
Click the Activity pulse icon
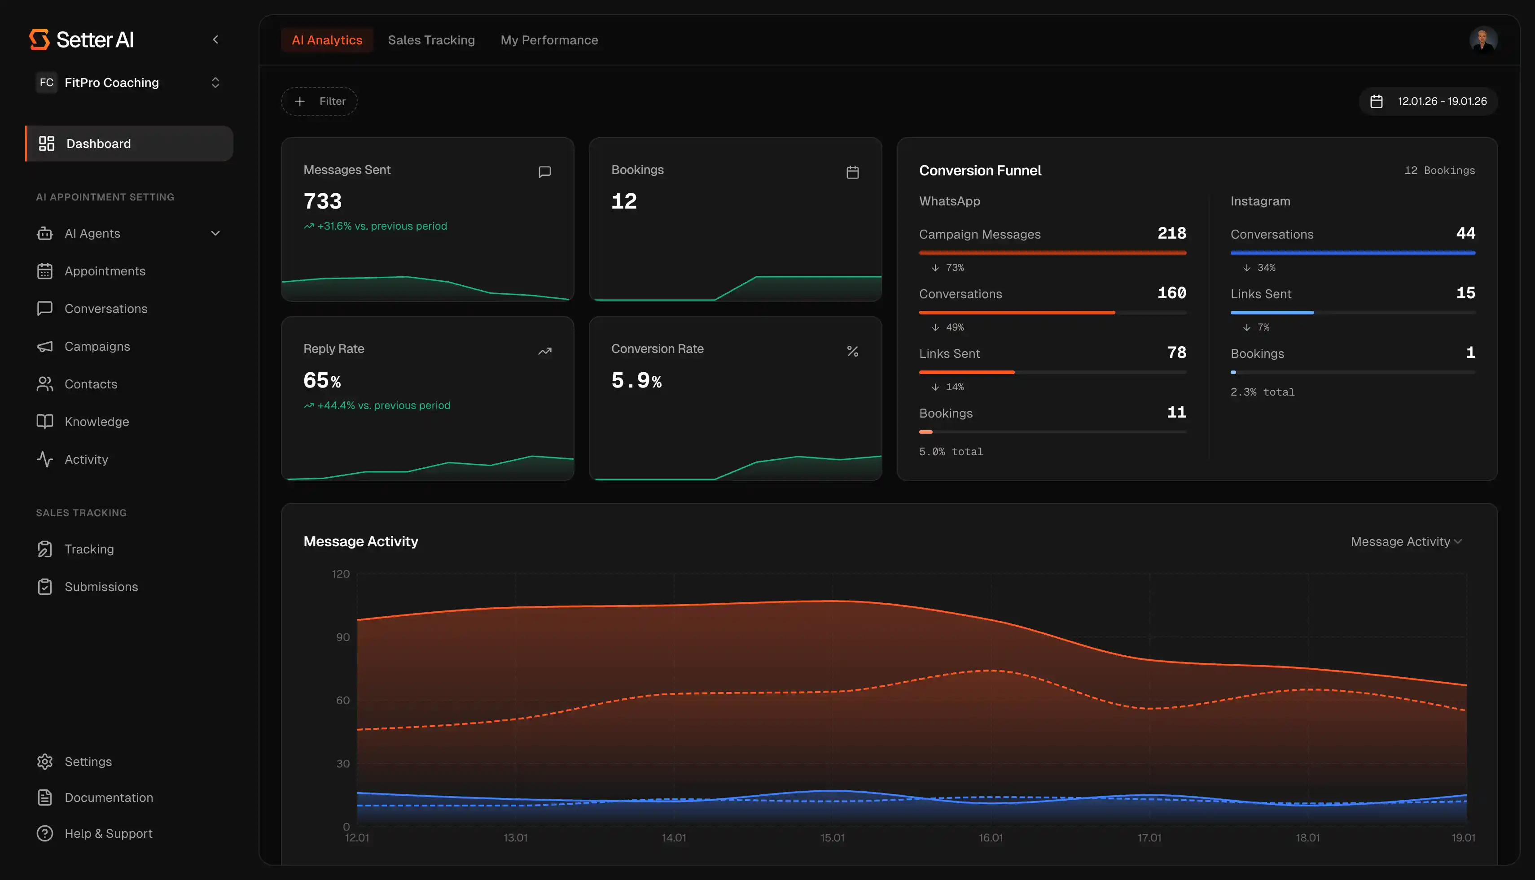tap(45, 459)
